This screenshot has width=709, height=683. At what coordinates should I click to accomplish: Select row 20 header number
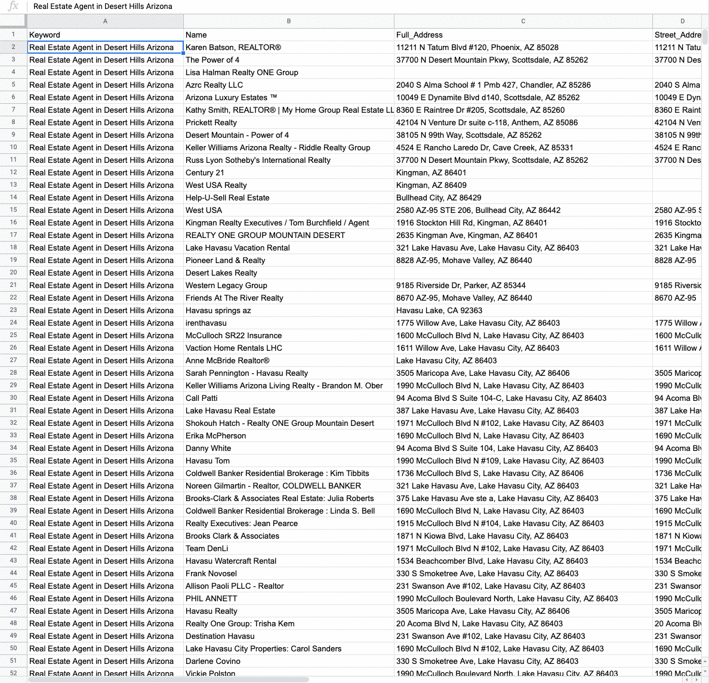(x=13, y=273)
